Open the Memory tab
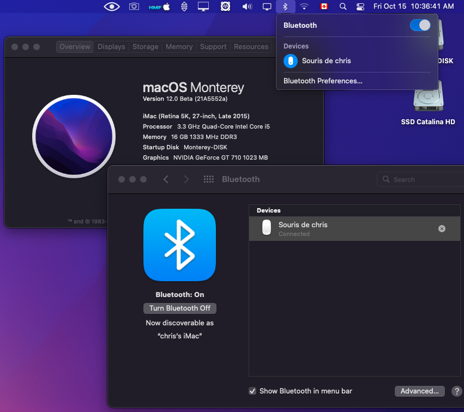 [179, 47]
